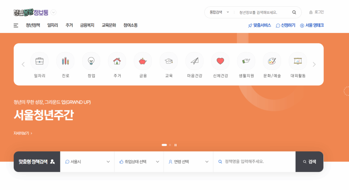Image resolution: width=349 pixels, height=190 pixels.
Task: Open the 청년정책 menu
Action: [33, 25]
